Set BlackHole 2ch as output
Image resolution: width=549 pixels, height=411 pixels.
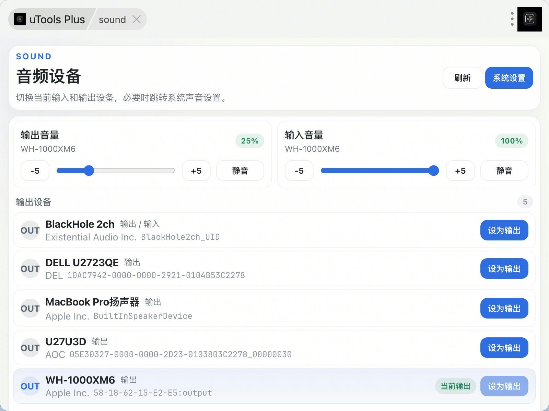(504, 230)
